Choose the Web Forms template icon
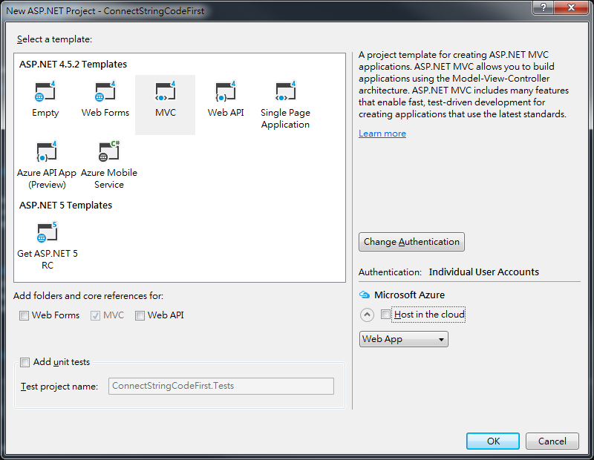Screen dimensions: 594x460 point(105,91)
